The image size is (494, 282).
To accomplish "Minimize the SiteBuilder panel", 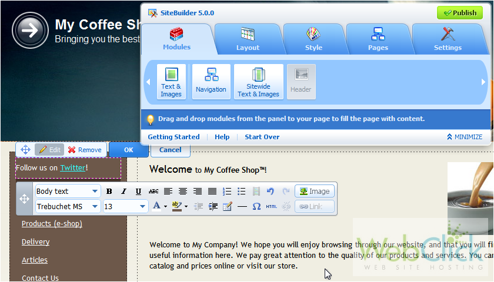I will (x=465, y=137).
